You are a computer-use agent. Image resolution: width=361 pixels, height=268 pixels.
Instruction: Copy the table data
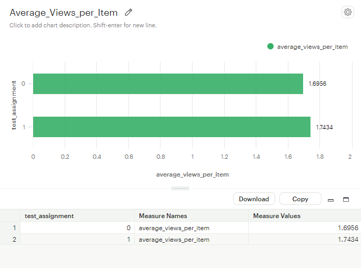point(300,199)
